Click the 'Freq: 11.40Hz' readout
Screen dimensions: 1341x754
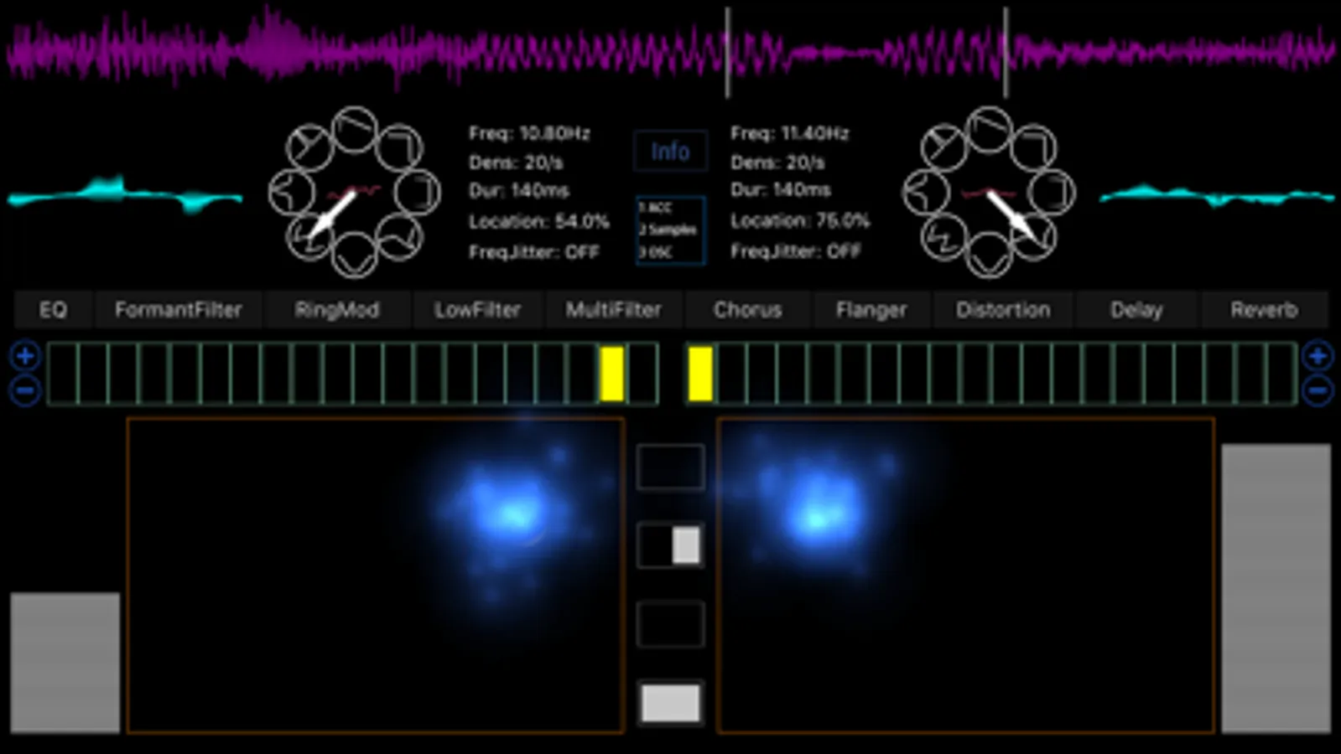[789, 133]
